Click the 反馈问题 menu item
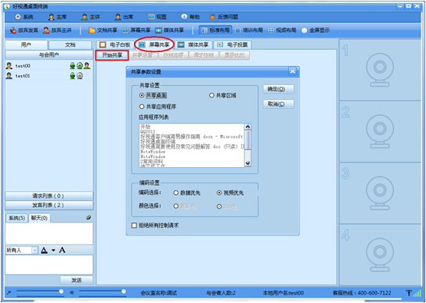Screen dimensions: 426x303 click(x=224, y=17)
